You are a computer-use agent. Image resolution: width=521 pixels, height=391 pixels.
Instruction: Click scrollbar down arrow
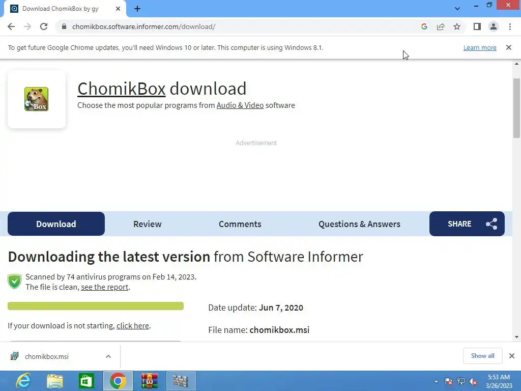516,337
